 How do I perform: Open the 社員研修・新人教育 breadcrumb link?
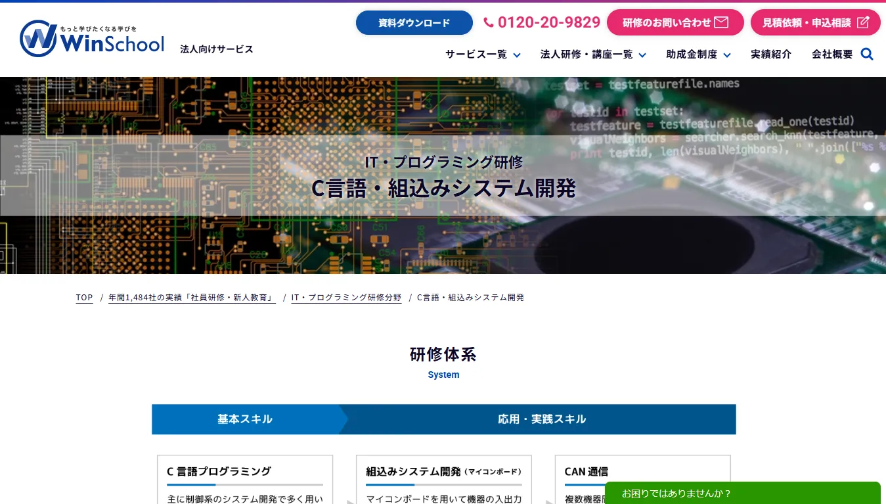pyautogui.click(x=192, y=297)
